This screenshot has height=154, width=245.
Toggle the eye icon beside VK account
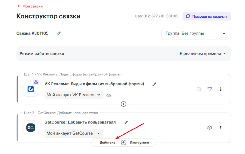pos(109,96)
